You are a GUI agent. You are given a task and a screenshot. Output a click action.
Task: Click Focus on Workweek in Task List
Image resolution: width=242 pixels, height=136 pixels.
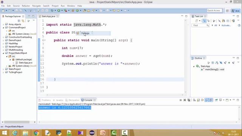(214, 21)
